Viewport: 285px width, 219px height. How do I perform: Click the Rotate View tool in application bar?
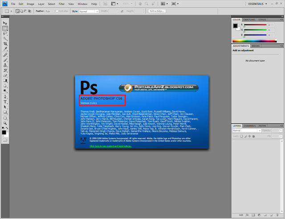point(153,4)
